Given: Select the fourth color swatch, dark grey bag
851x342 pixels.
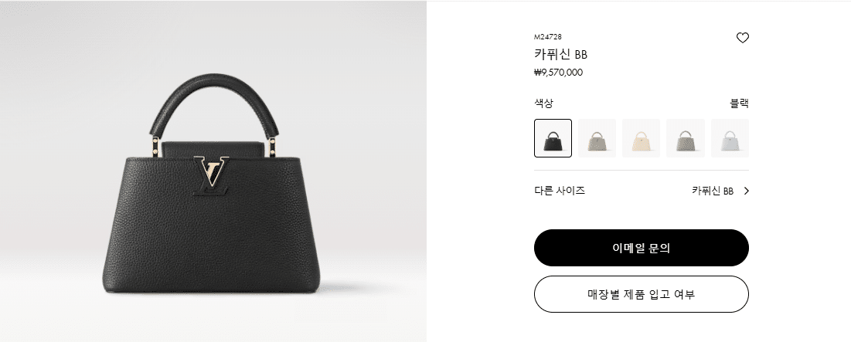Looking at the screenshot, I should (x=686, y=138).
